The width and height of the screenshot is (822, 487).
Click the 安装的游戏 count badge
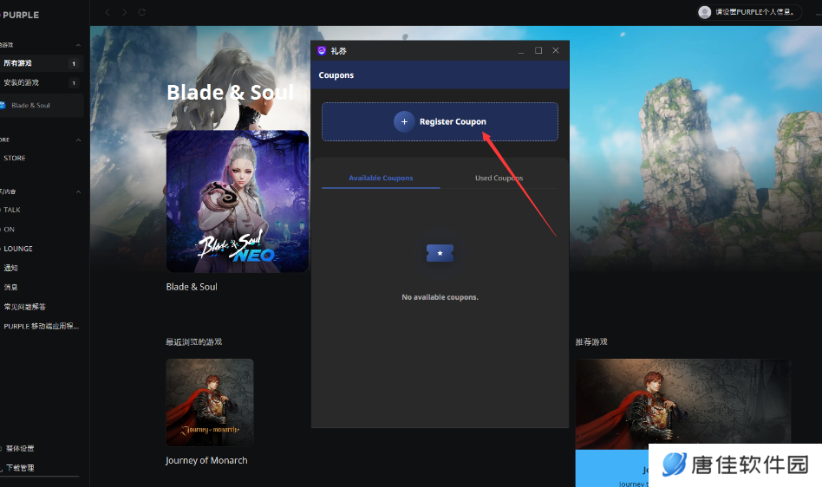[x=74, y=82]
